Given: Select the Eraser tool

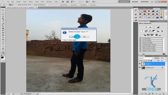Looking at the screenshot, I should pos(3,33).
